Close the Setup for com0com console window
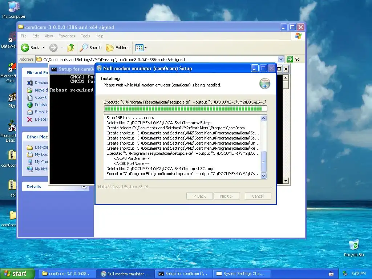372x279 pixels. coord(286,69)
